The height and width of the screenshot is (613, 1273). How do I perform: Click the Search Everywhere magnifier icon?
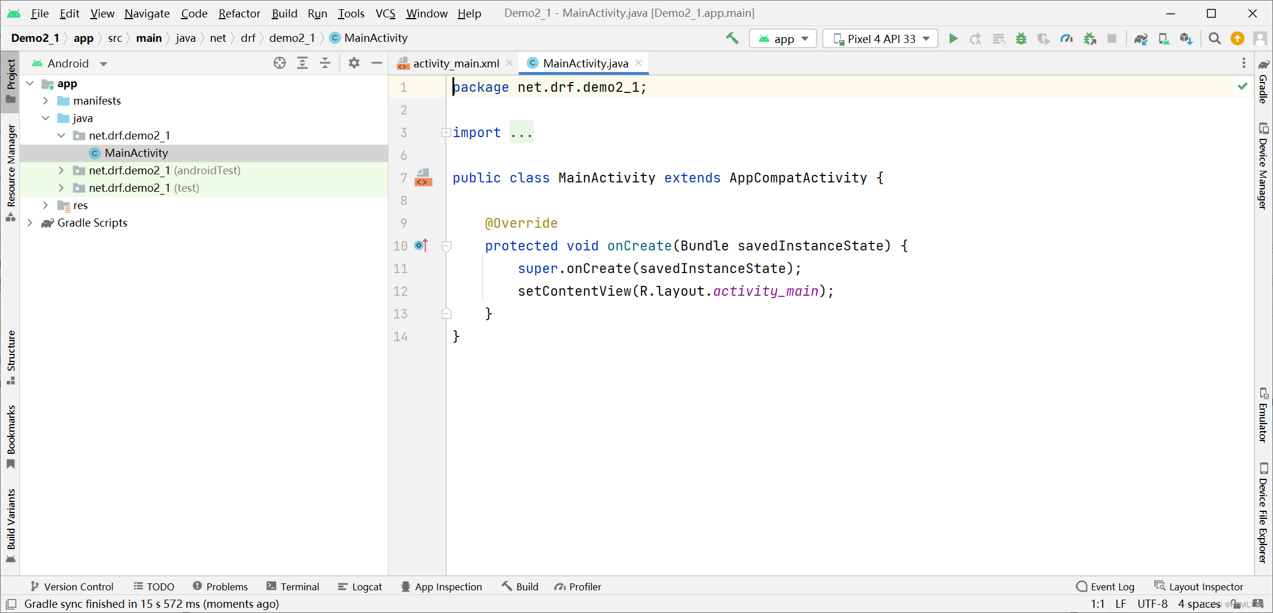pyautogui.click(x=1214, y=38)
